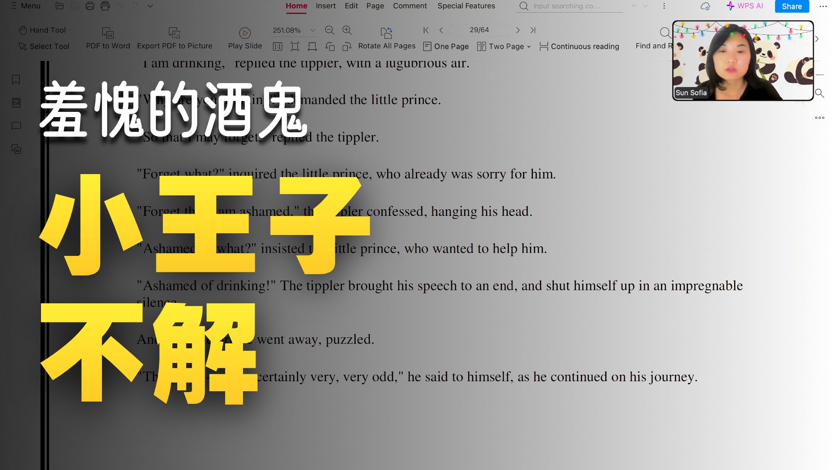Open the bookmarks sidebar panel
The height and width of the screenshot is (470, 836).
tap(16, 79)
